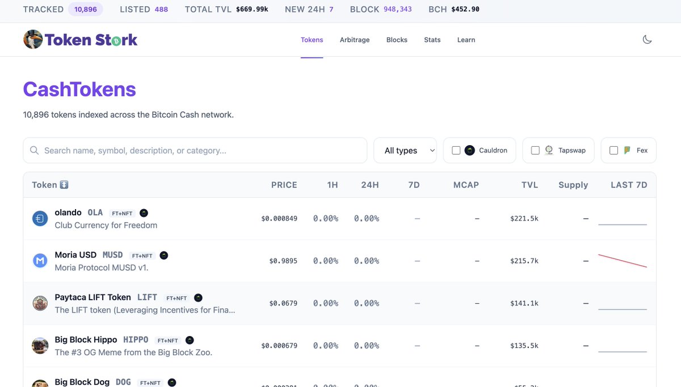Click the $0.000849 olando price
Viewport: 681px width, 387px height.
pyautogui.click(x=279, y=218)
